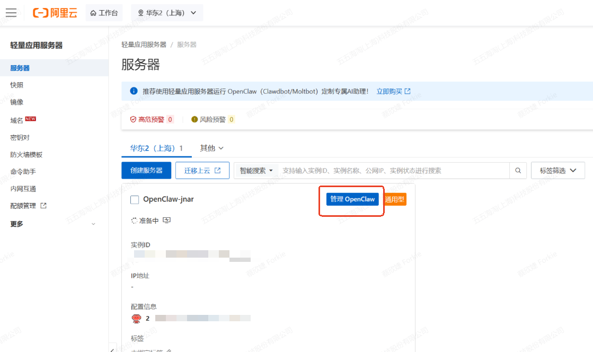
Task: Open the hamburger navigation menu
Action: coord(11,13)
